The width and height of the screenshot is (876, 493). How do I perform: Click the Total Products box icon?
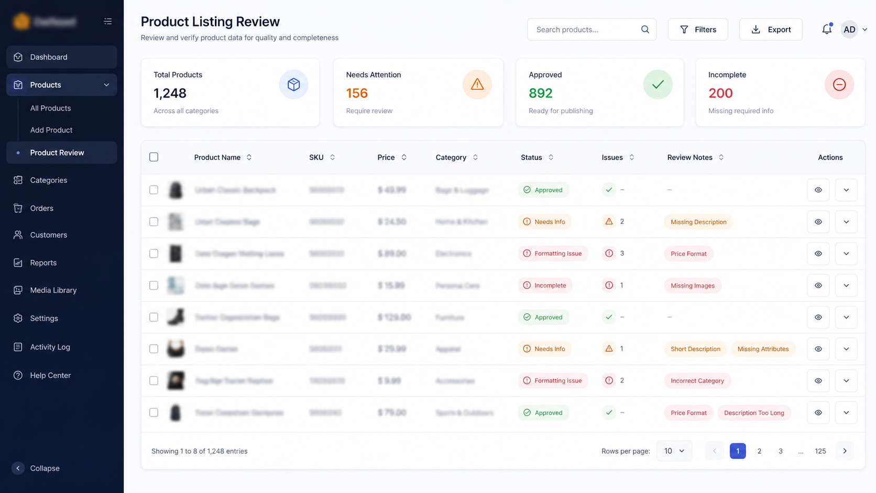[x=294, y=84]
